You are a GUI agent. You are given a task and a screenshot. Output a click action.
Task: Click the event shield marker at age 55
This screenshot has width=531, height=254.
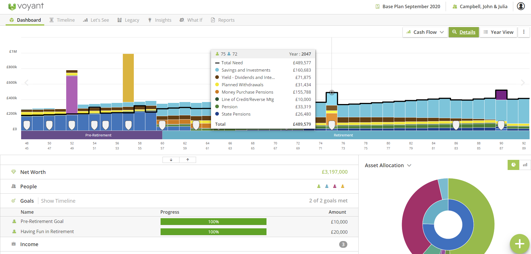[106, 125]
